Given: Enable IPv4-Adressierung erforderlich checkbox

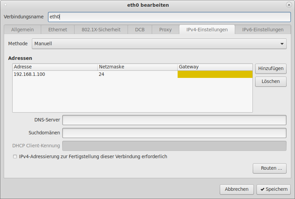Looking at the screenshot, I should click(15, 157).
